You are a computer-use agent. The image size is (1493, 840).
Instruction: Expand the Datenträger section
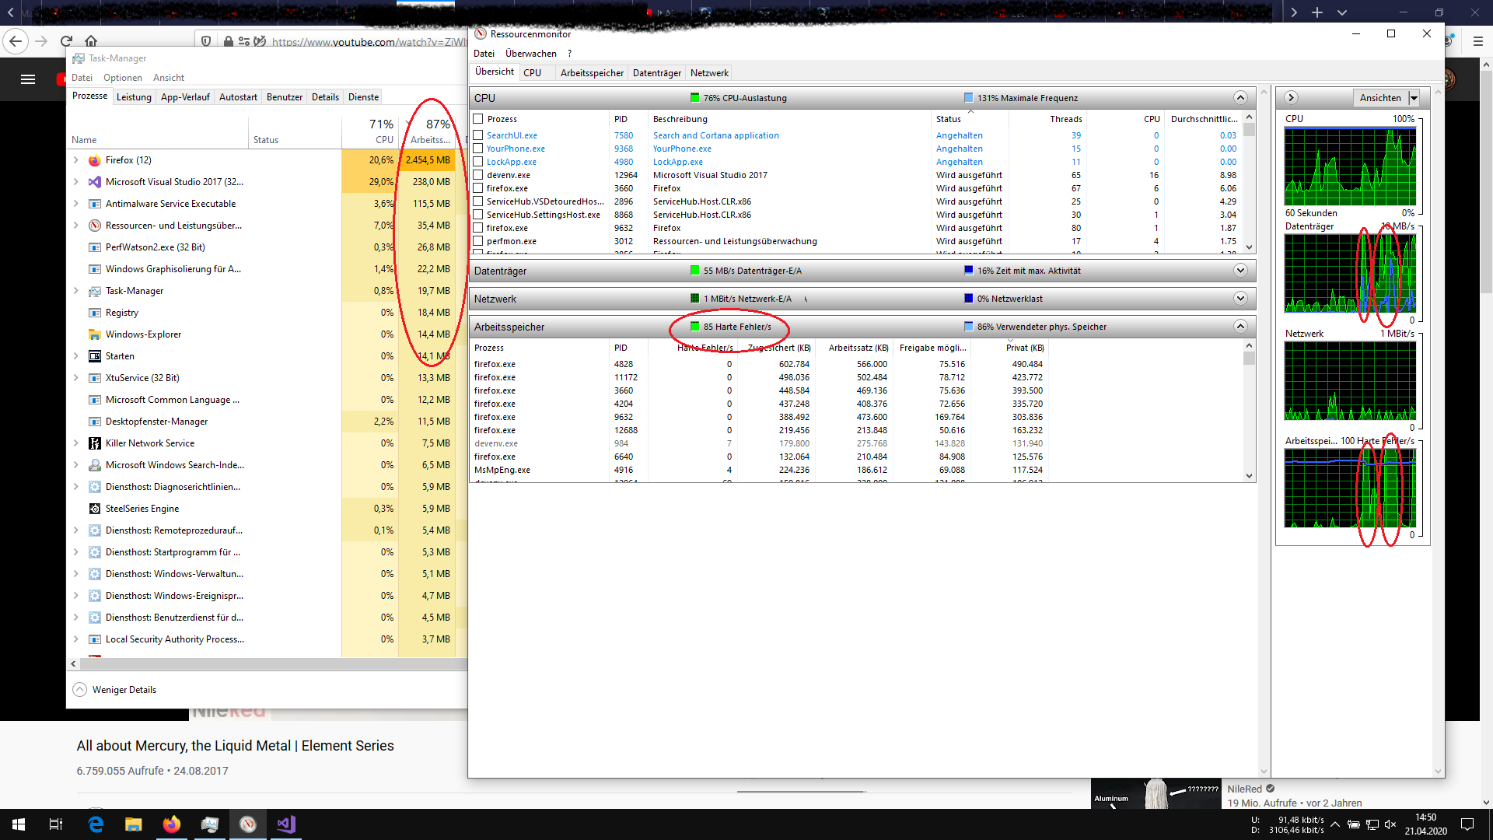[x=1240, y=271]
